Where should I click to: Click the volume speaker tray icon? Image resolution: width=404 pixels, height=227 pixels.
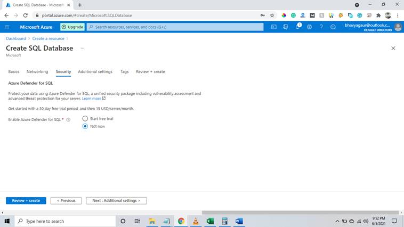[x=366, y=221]
